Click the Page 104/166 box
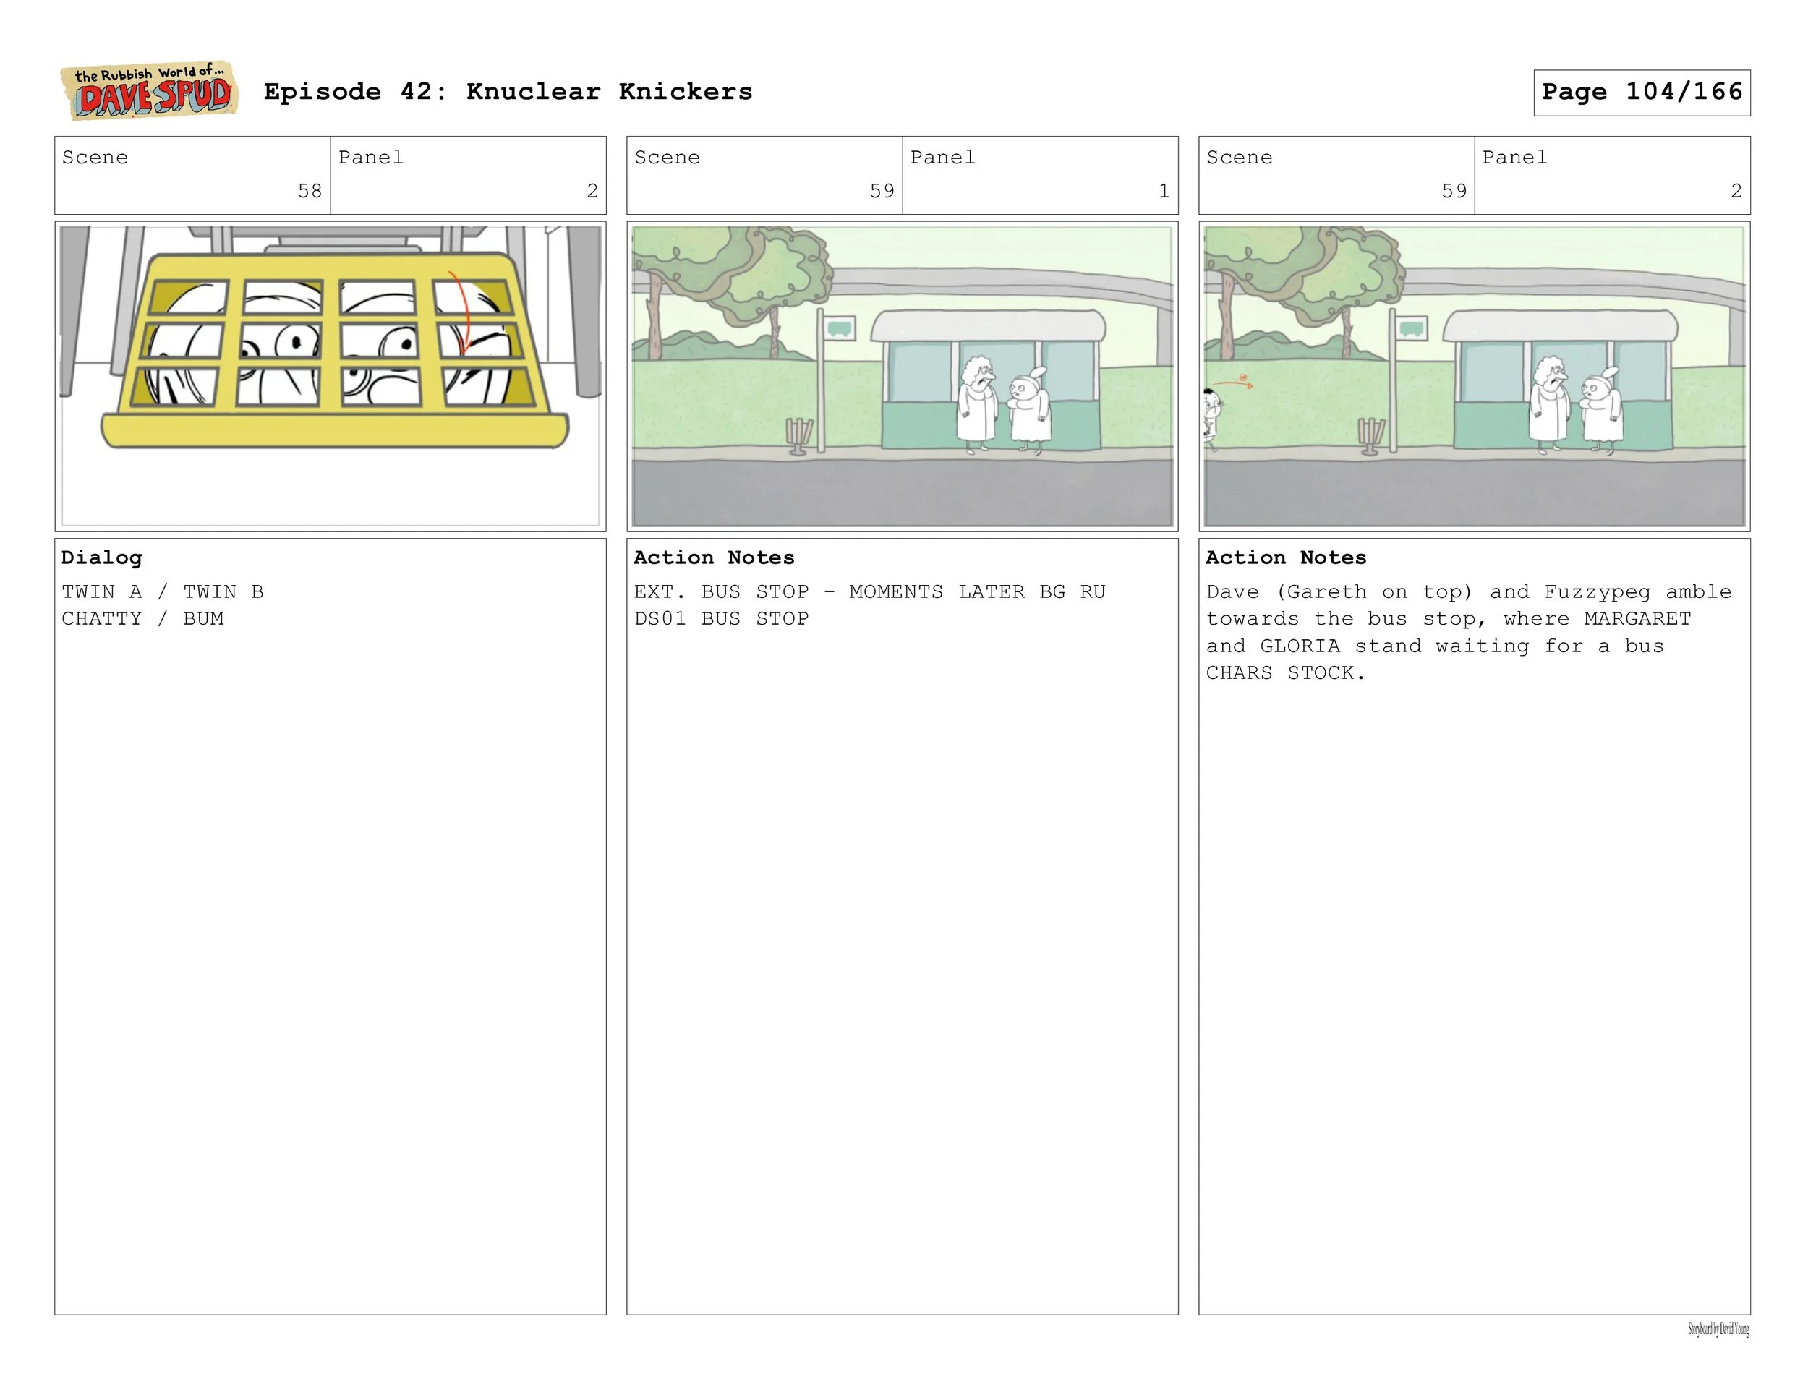 pyautogui.click(x=1641, y=93)
